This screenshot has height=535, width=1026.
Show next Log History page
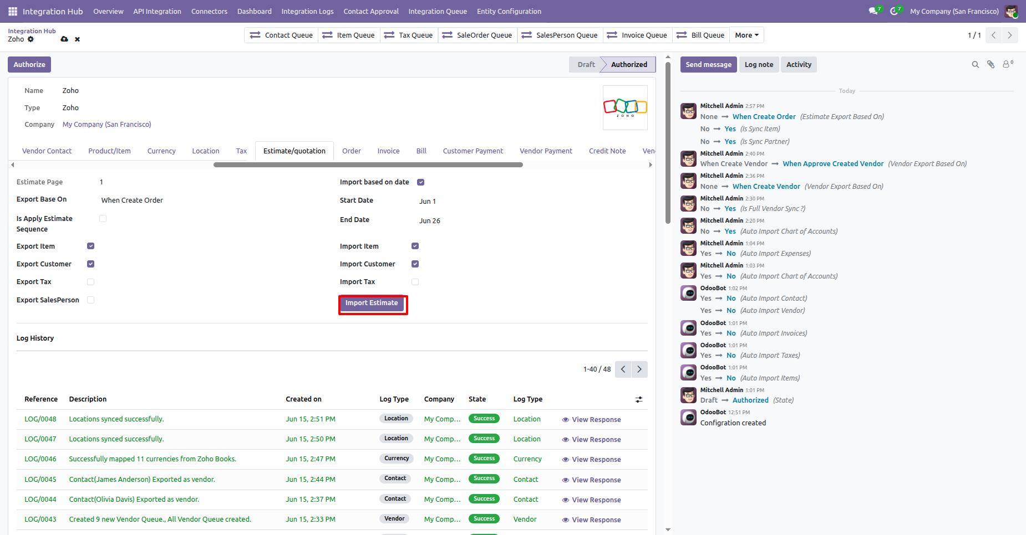(639, 369)
